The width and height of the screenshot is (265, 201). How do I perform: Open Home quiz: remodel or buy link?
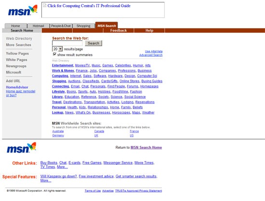(20, 93)
